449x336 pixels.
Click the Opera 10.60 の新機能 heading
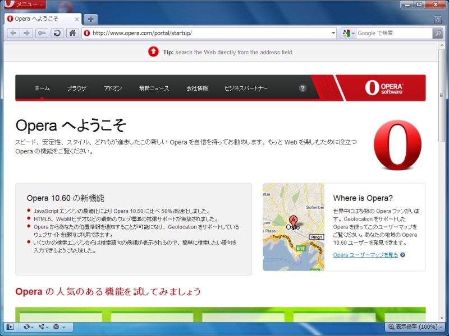[66, 198]
